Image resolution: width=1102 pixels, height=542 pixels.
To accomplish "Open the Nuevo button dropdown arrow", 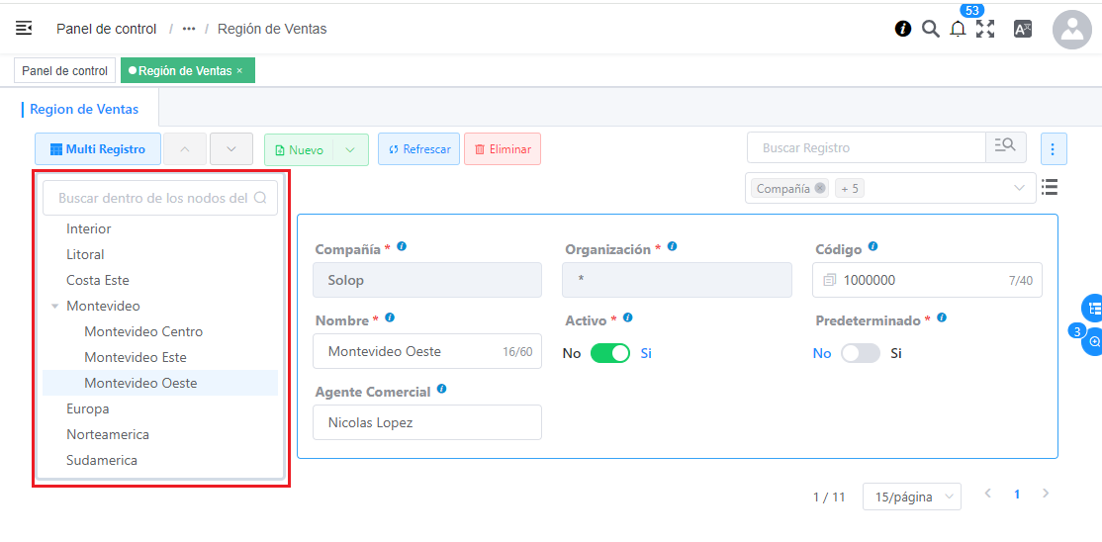I will coord(350,149).
